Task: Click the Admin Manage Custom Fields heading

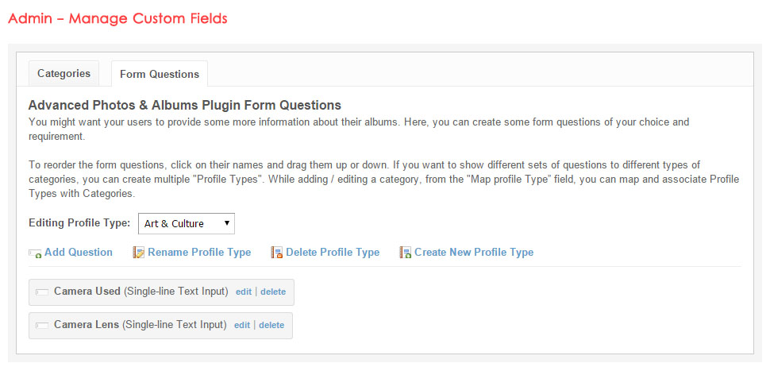Action: pos(117,18)
